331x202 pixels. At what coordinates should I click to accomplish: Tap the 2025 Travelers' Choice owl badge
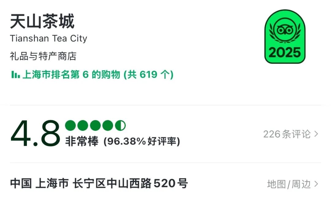click(285, 37)
